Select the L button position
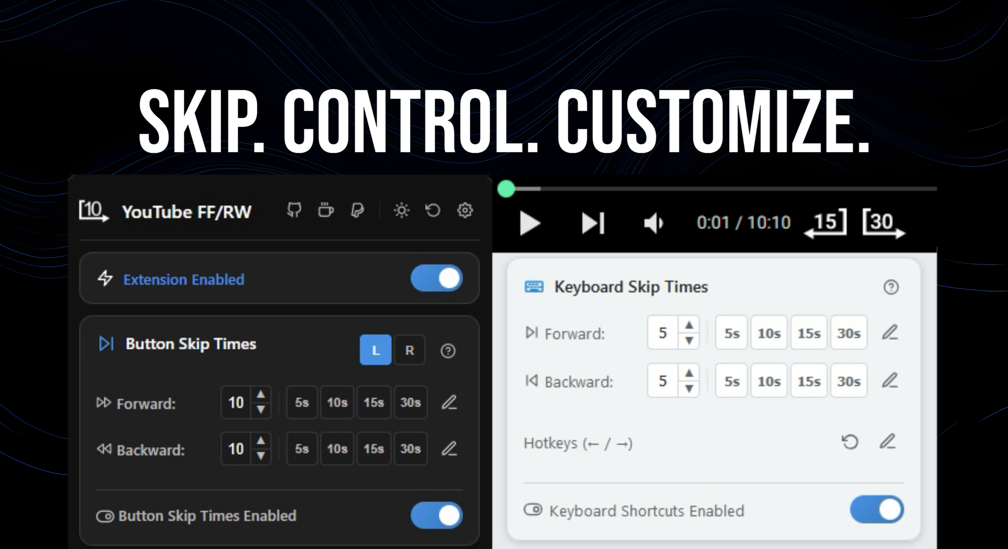This screenshot has width=1008, height=549. coord(375,350)
